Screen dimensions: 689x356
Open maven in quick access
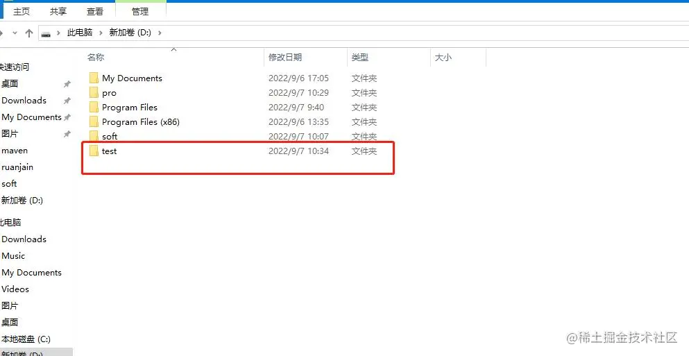[15, 151]
